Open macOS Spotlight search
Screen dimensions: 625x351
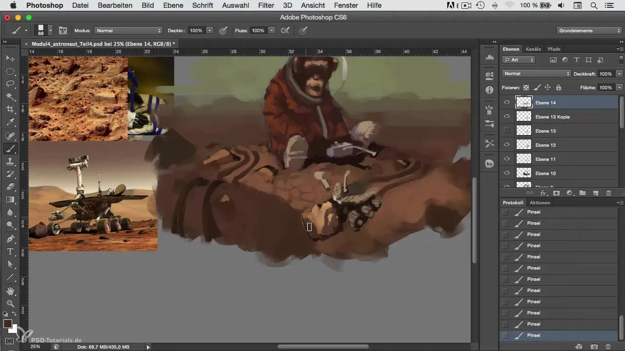(x=594, y=5)
